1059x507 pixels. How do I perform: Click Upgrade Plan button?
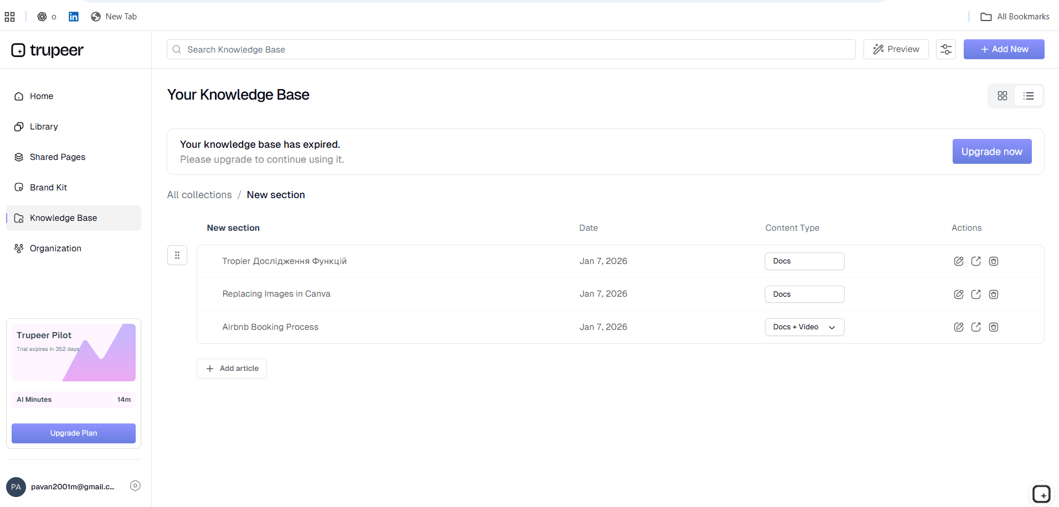(x=74, y=433)
